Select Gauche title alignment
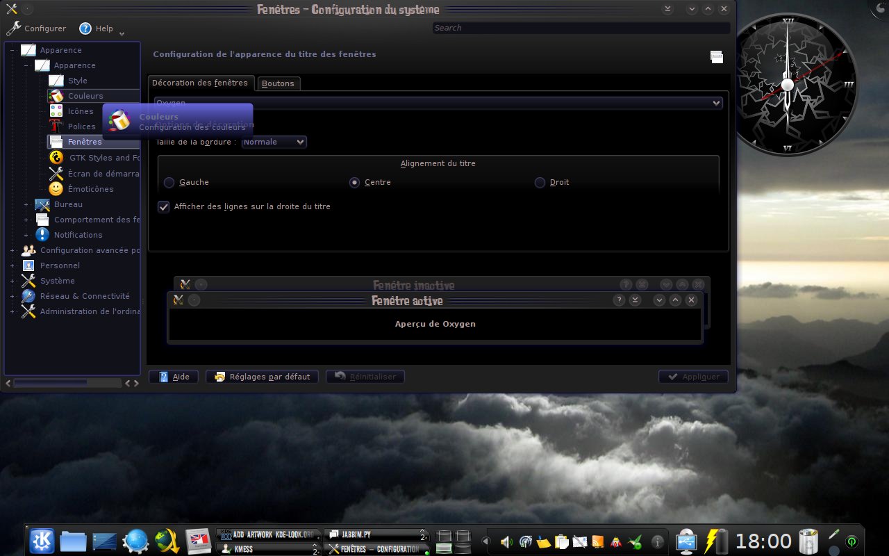This screenshot has width=889, height=556. pyautogui.click(x=186, y=182)
